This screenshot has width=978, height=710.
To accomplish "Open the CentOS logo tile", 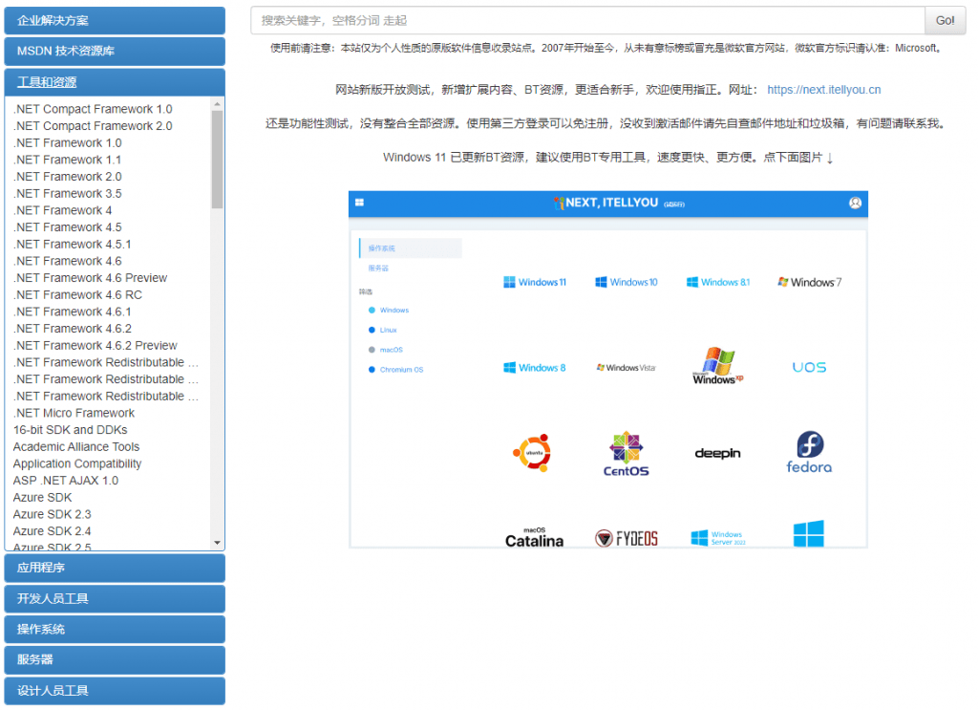I will pos(627,454).
